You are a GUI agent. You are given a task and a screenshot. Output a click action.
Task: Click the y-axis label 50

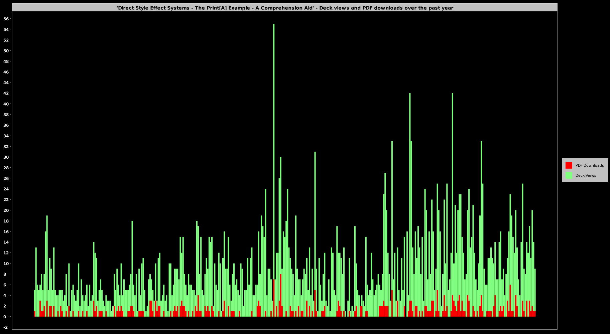tap(6, 51)
